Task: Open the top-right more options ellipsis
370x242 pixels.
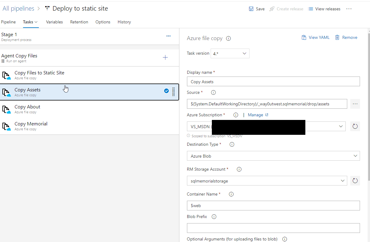Action: pyautogui.click(x=349, y=9)
